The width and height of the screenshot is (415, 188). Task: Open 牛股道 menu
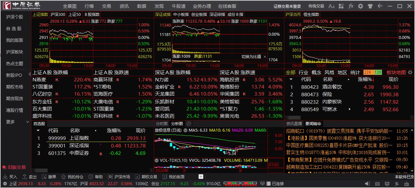179,6
